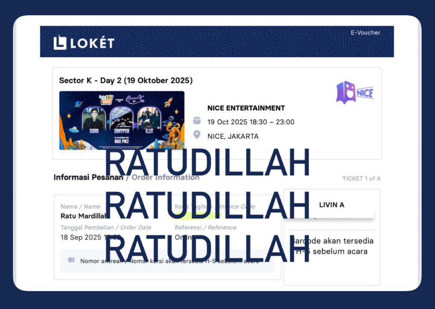
Task: Select the name Ratu Mardillah
Action: pos(84,216)
